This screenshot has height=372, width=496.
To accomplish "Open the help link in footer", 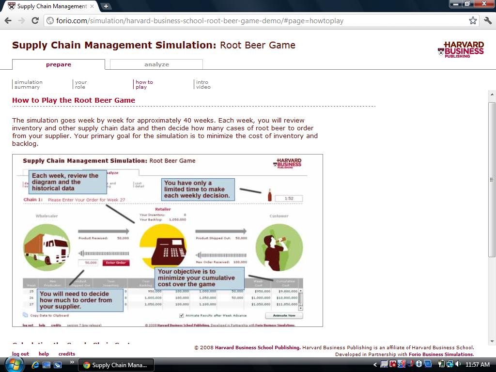I will point(44,354).
